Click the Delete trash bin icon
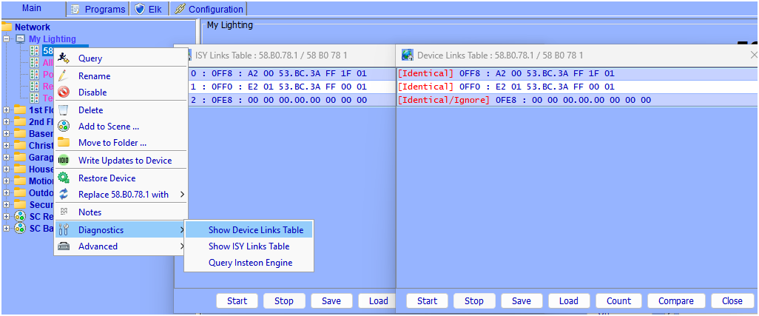 (64, 110)
